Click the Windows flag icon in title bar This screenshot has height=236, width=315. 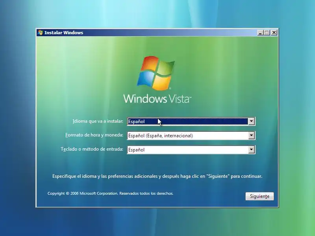[40, 33]
